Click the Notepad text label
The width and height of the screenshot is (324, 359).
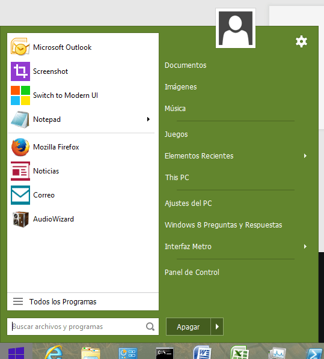(x=47, y=119)
